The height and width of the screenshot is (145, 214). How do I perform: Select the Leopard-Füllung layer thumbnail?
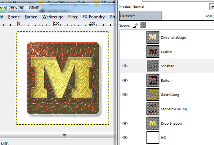[153, 109]
